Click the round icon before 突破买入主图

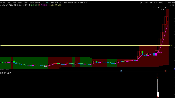point(20,5)
